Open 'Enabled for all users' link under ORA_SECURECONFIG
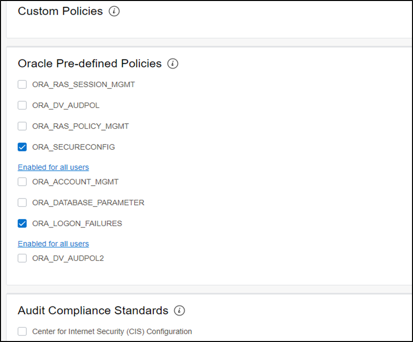Image resolution: width=413 pixels, height=342 pixels. coord(53,167)
